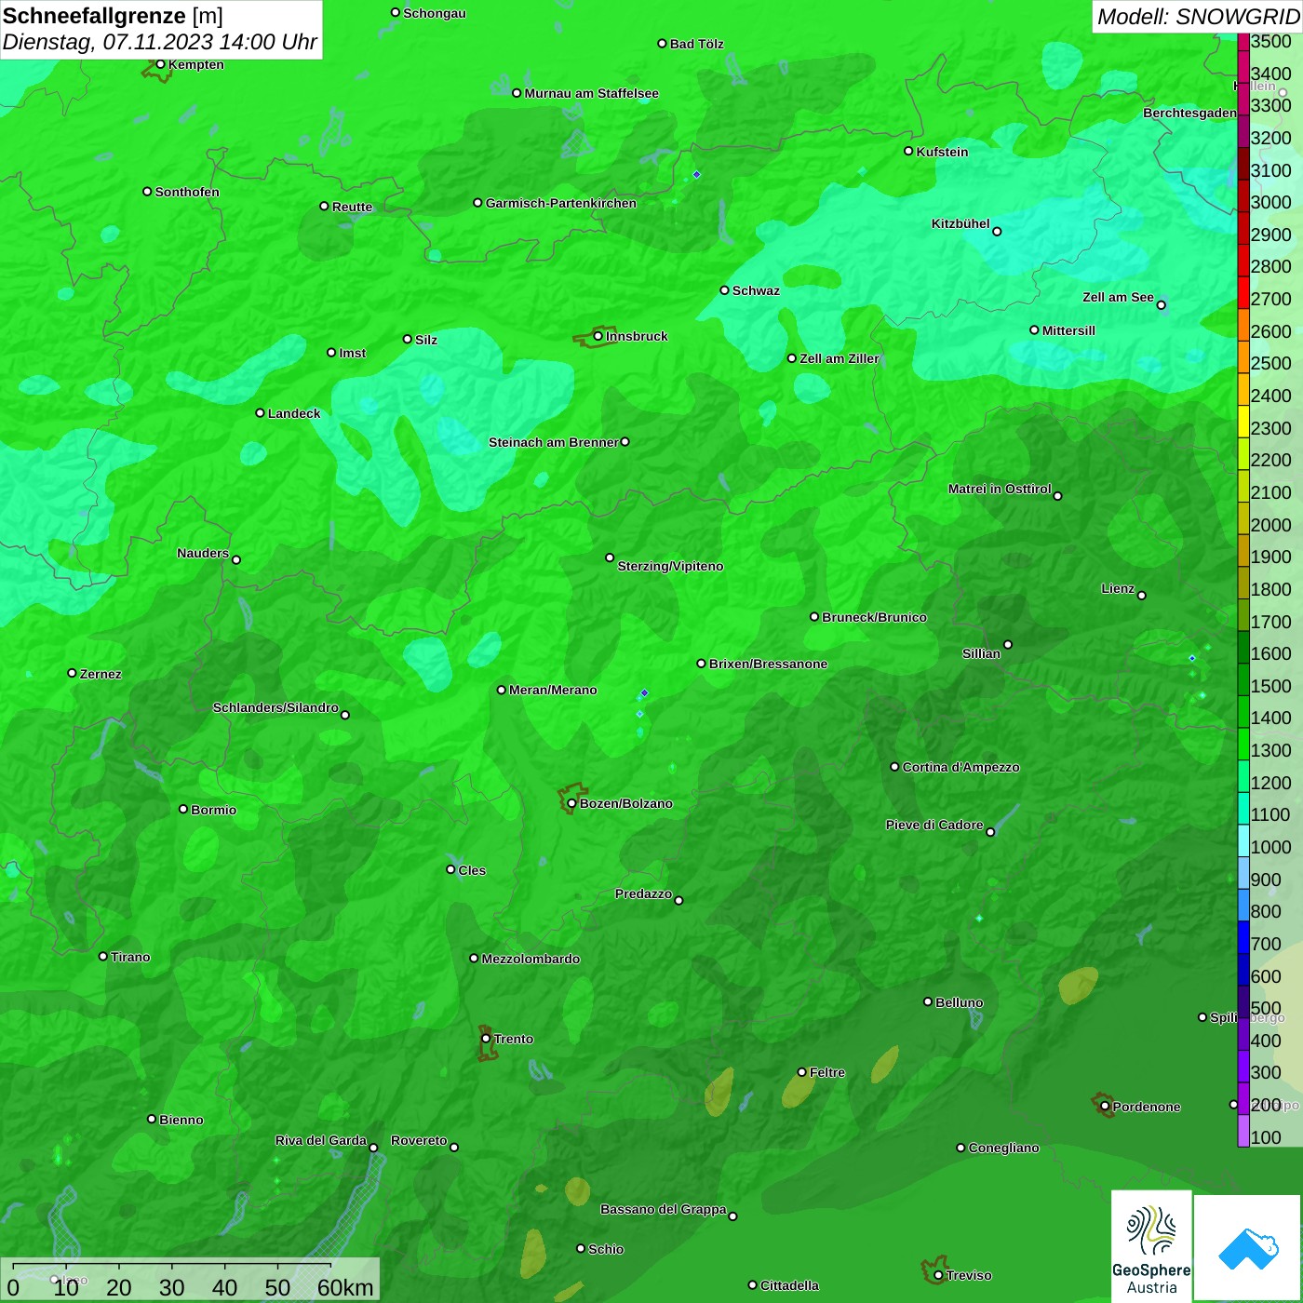Click the 'Mittersill' map label

tap(1069, 330)
